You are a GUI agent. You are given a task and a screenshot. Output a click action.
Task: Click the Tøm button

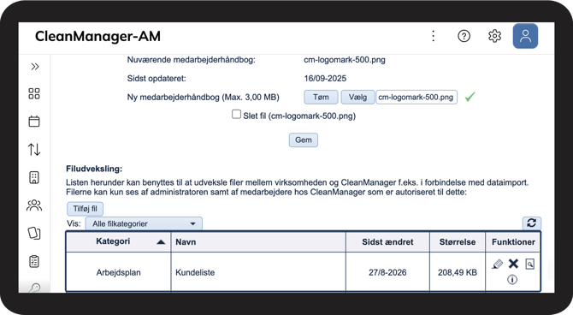[321, 97]
